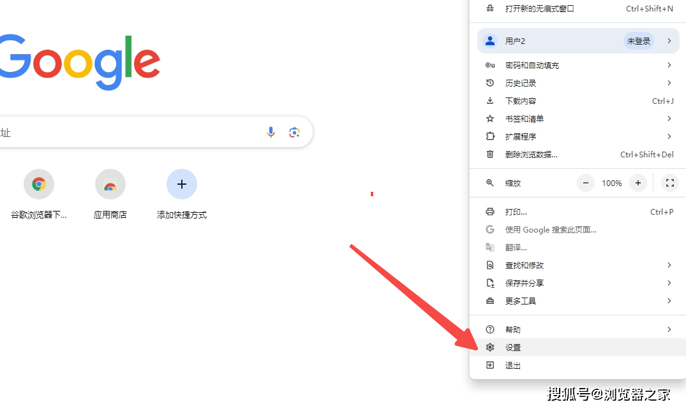The image size is (686, 409).
Task: Click the 扩展程序 puzzle icon
Action: [x=490, y=136]
